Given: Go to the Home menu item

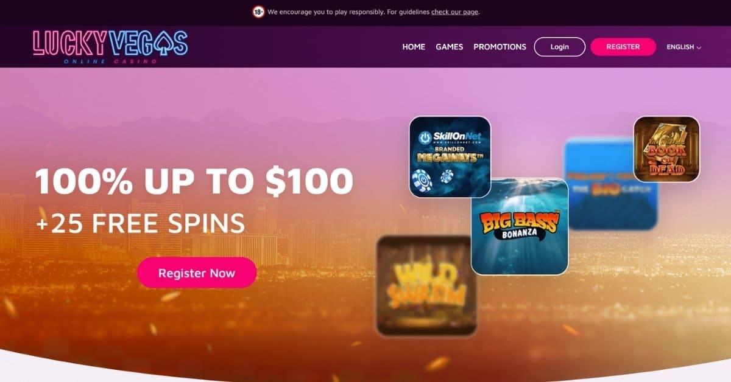Looking at the screenshot, I should click(x=414, y=47).
